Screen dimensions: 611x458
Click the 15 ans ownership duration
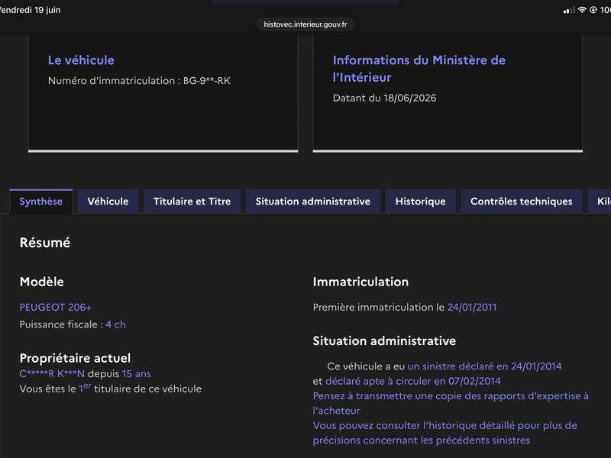[137, 374]
